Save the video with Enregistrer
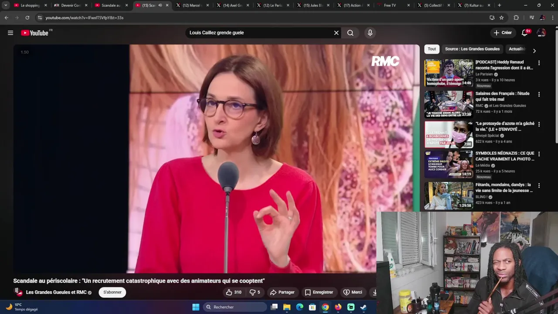Image resolution: width=558 pixels, height=314 pixels. pos(319,292)
